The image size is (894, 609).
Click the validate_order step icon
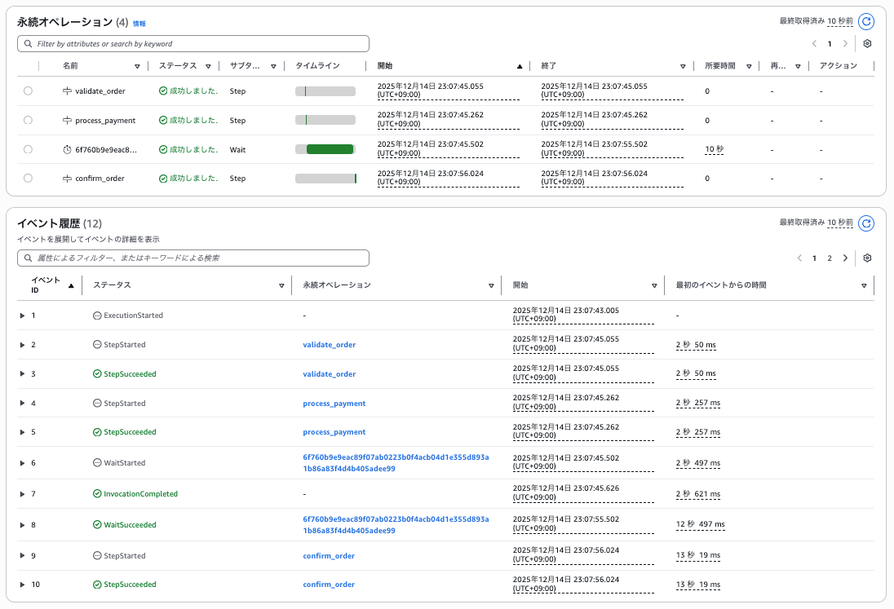(67, 91)
